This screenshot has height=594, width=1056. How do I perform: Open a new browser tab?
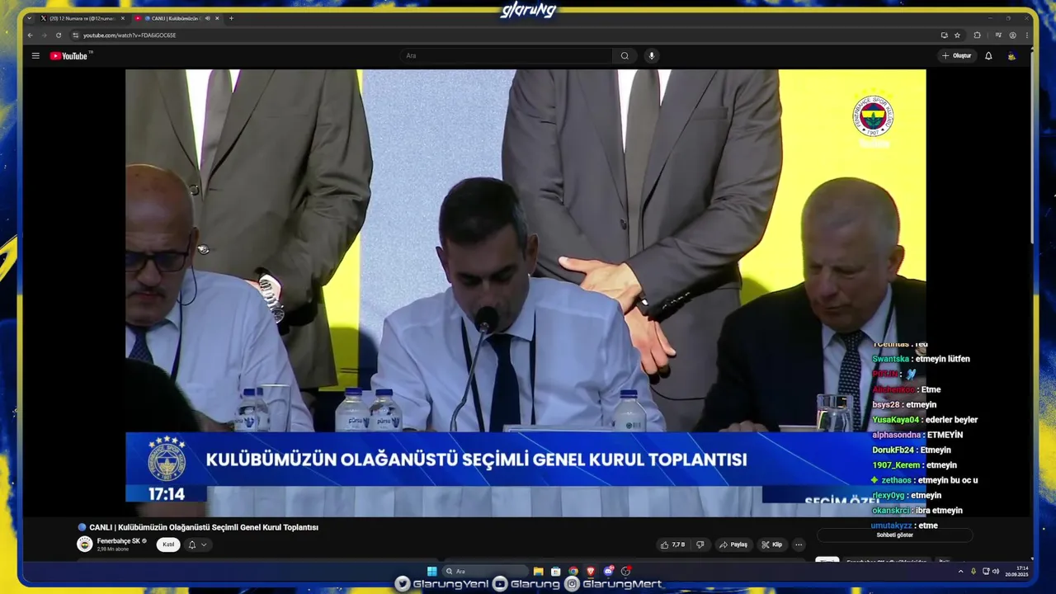point(231,18)
